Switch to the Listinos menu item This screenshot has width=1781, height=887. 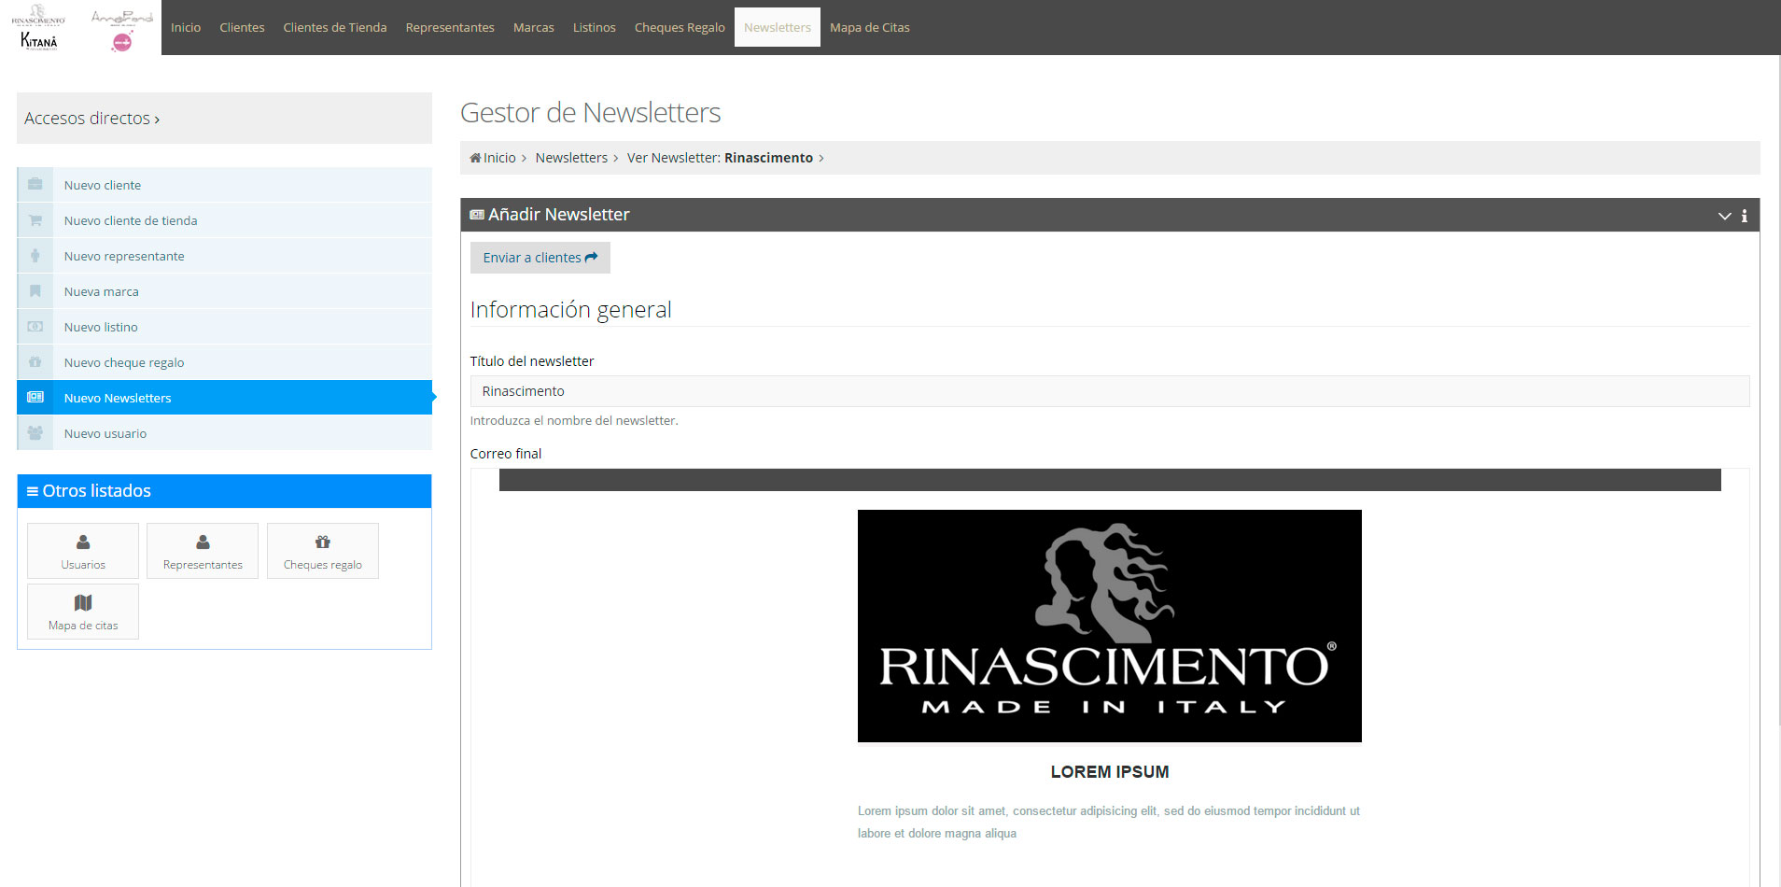(594, 28)
